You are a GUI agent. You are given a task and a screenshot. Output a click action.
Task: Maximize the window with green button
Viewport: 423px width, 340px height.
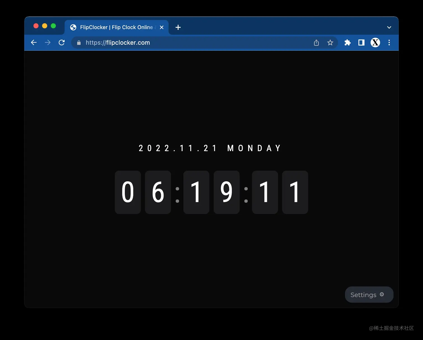click(53, 26)
